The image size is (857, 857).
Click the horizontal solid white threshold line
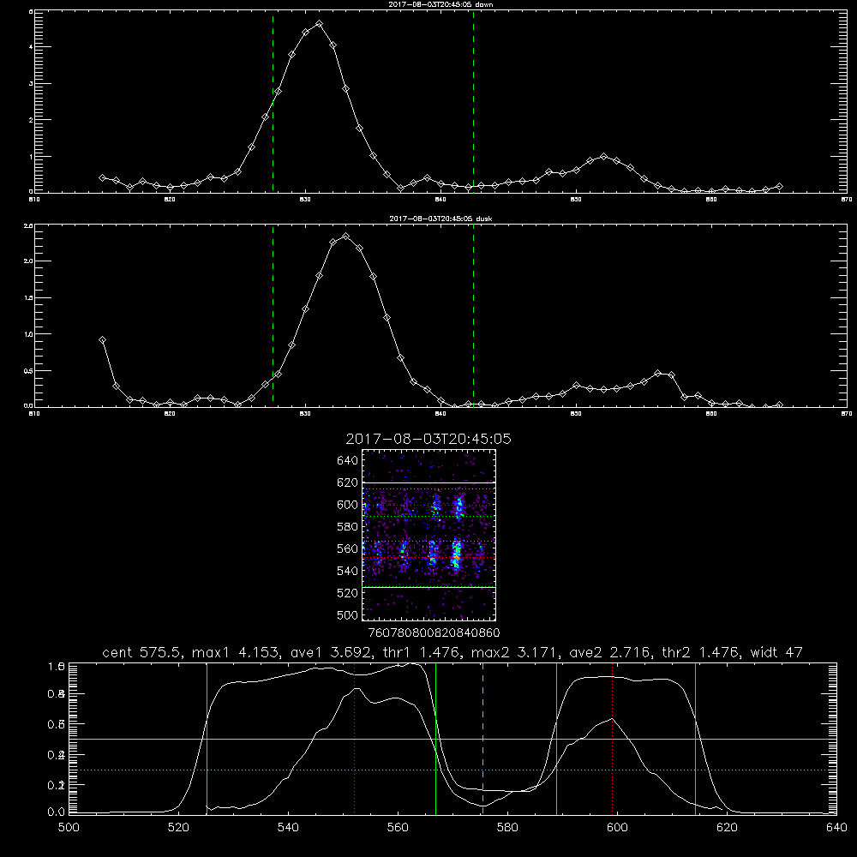[x=452, y=739]
